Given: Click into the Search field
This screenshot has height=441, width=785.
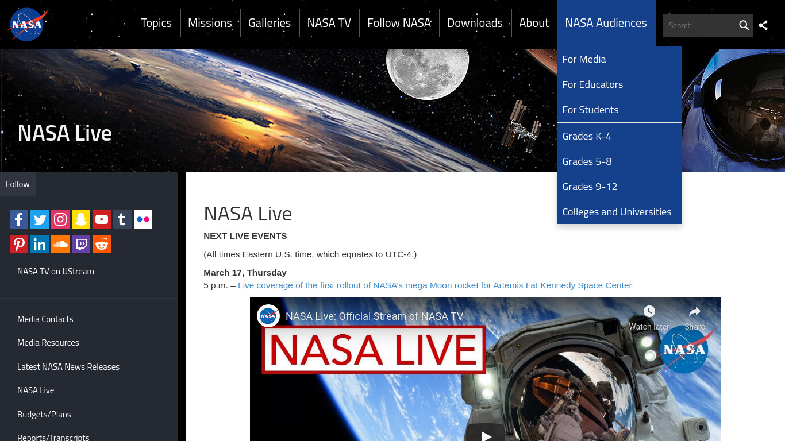Looking at the screenshot, I should (x=699, y=25).
